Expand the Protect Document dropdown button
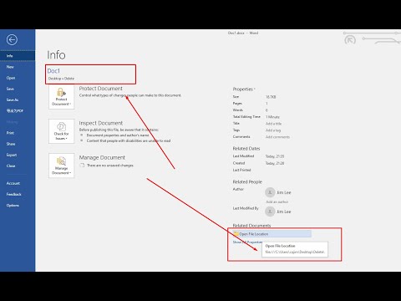 pos(62,97)
